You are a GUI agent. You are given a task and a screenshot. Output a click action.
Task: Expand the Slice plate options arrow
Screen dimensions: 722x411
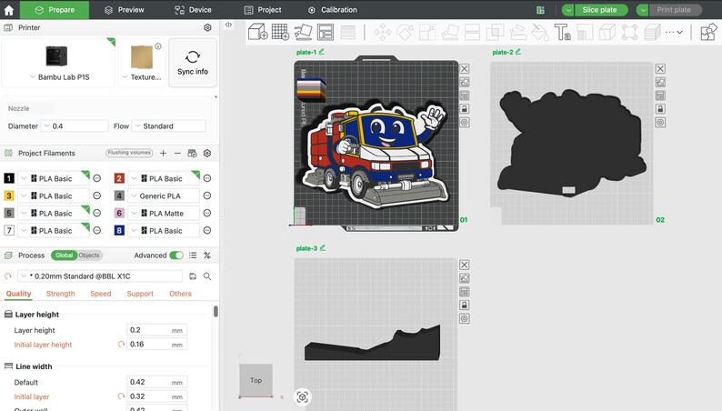pos(568,10)
